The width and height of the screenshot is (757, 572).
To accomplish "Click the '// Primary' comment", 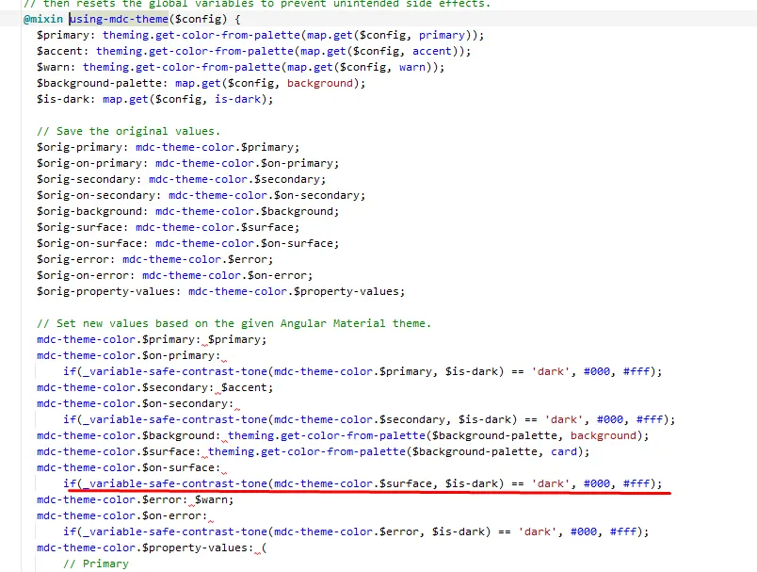I will pos(96,564).
